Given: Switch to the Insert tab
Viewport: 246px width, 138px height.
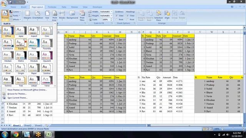Looking at the screenshot, I should click(24, 7).
